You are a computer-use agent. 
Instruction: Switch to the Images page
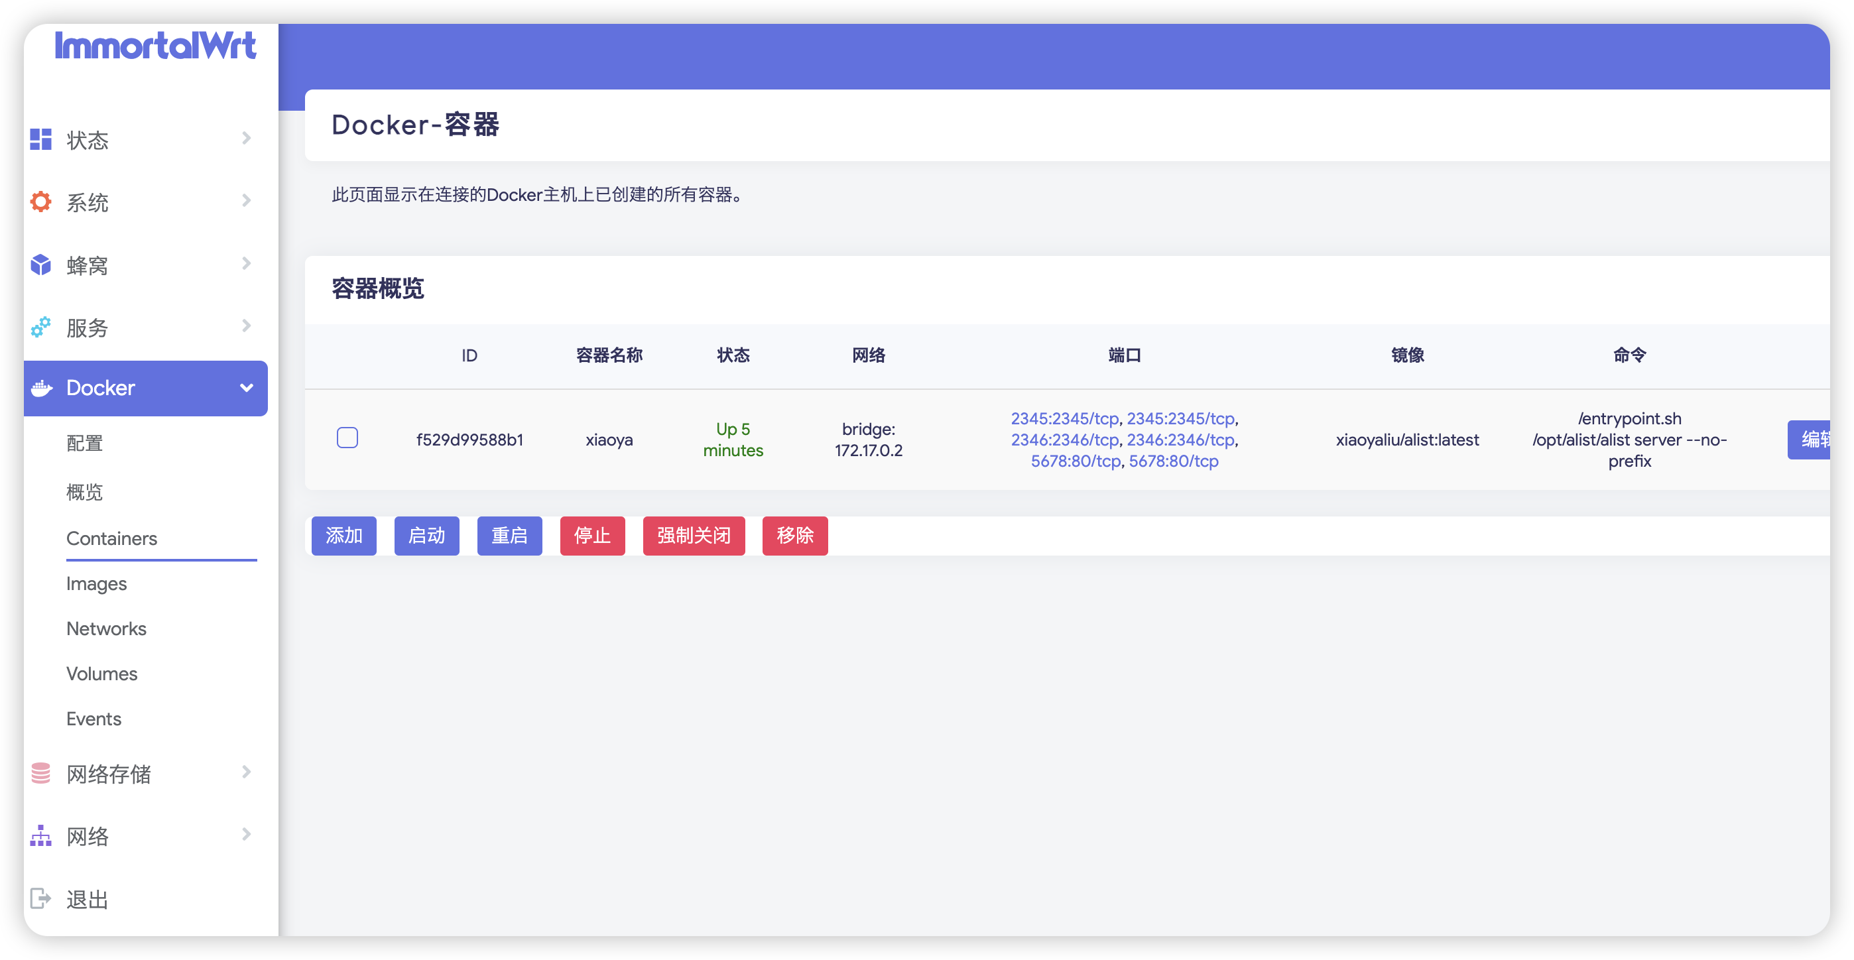(95, 583)
